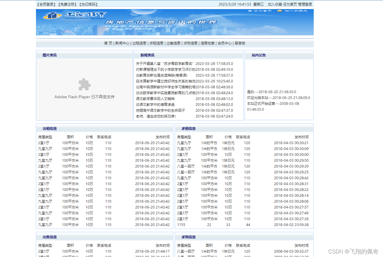This screenshot has height=257, width=383.
Task: Select 出租信息 in the navigation bar
Action: pos(139,43)
